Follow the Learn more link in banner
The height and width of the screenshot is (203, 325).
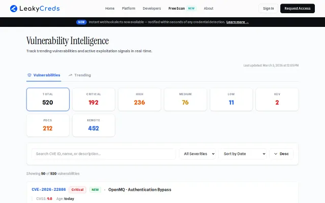tap(238, 22)
